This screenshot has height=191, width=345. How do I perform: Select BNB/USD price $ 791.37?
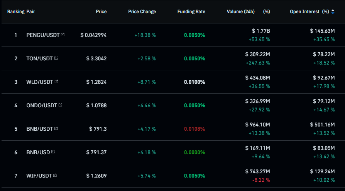pyautogui.click(x=96, y=152)
